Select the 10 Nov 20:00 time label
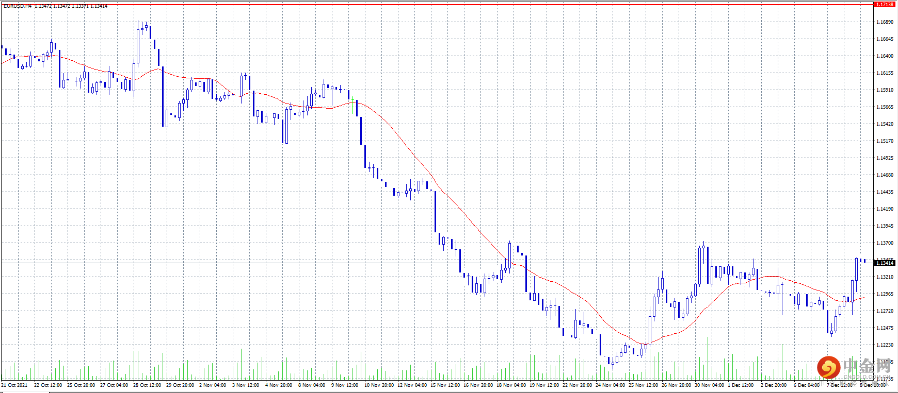The height and width of the screenshot is (393, 898). tap(379, 385)
